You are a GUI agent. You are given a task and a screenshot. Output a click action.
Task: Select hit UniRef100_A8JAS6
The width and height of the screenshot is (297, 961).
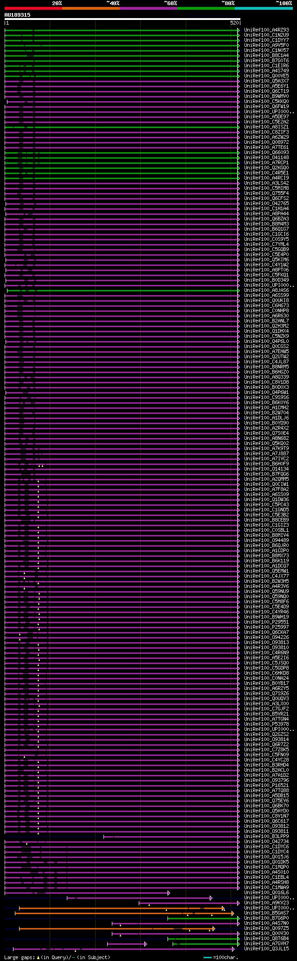coord(266,290)
